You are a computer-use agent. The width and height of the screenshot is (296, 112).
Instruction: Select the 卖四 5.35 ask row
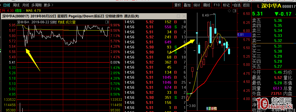[274, 25]
